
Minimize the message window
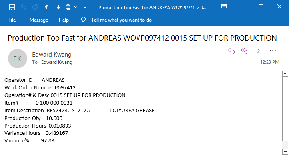click(x=243, y=7)
